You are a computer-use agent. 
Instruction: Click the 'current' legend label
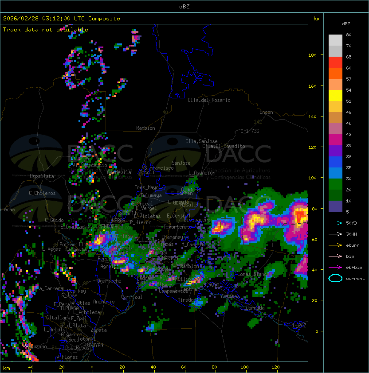355,279
